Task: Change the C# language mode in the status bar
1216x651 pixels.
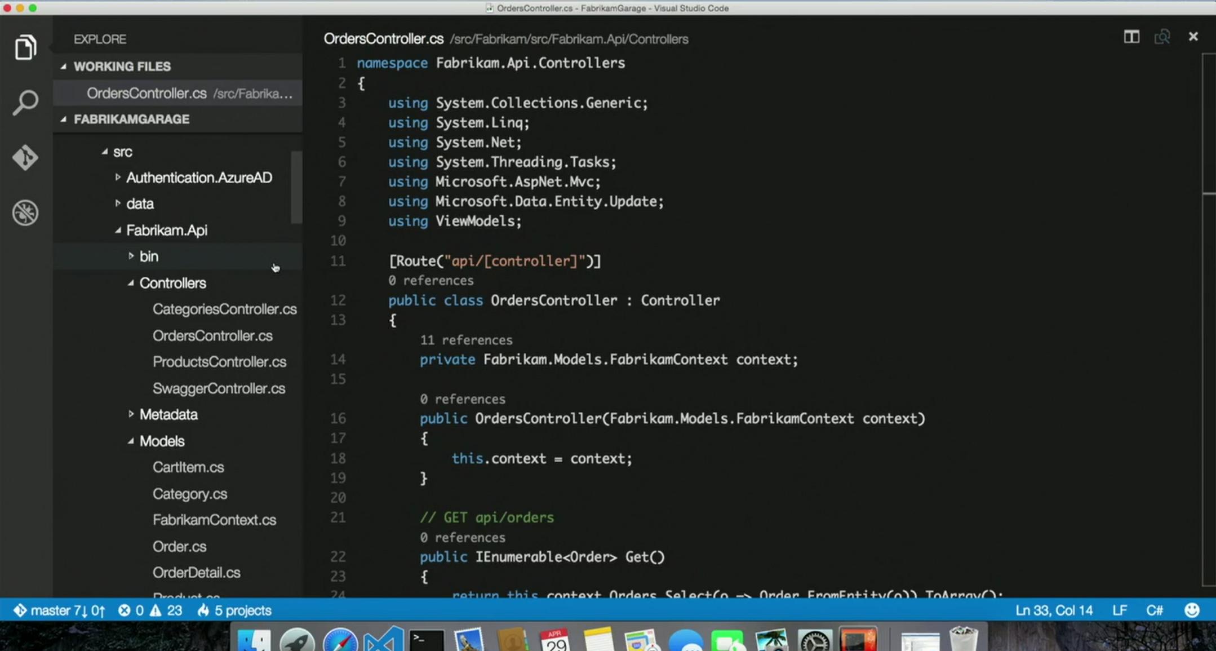Action: [1155, 610]
